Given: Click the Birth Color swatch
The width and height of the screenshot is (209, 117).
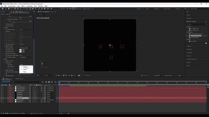Looking at the screenshot, I should 20,50.
